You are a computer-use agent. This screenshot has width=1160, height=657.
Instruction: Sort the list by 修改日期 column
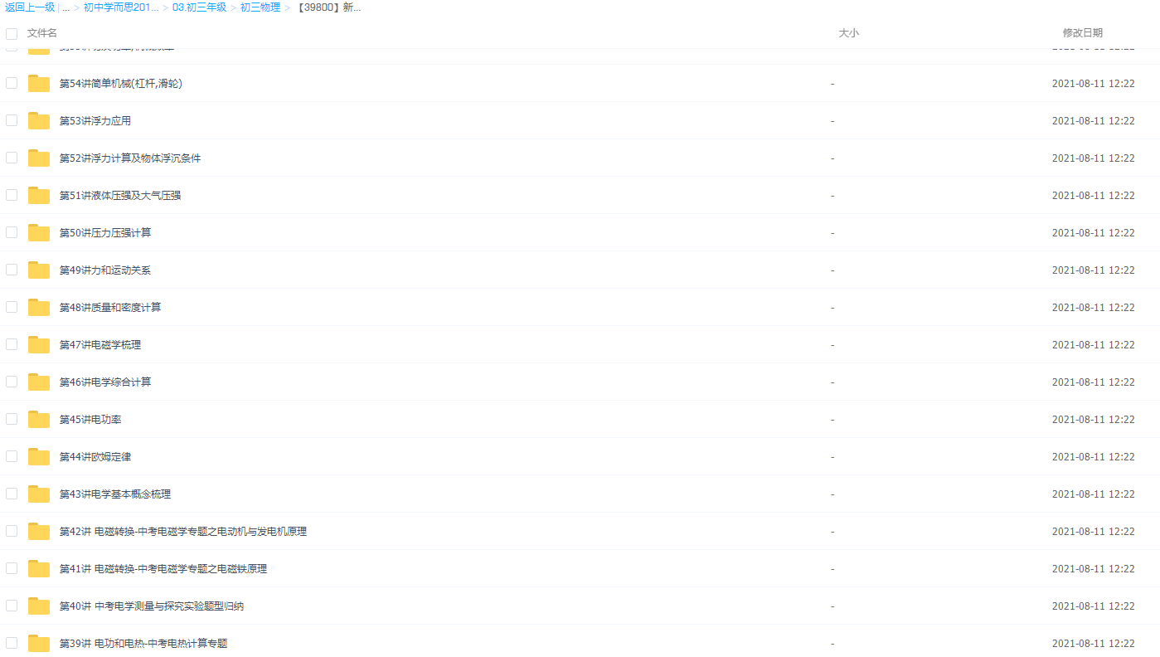coord(1082,33)
